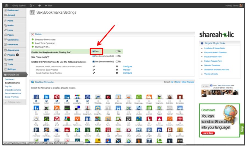Open the Posts menu
Viewport: 247px width, 147px height.
[10, 21]
